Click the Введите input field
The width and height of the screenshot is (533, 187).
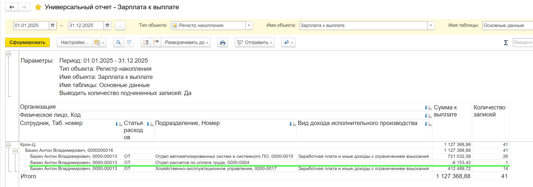(x=523, y=42)
